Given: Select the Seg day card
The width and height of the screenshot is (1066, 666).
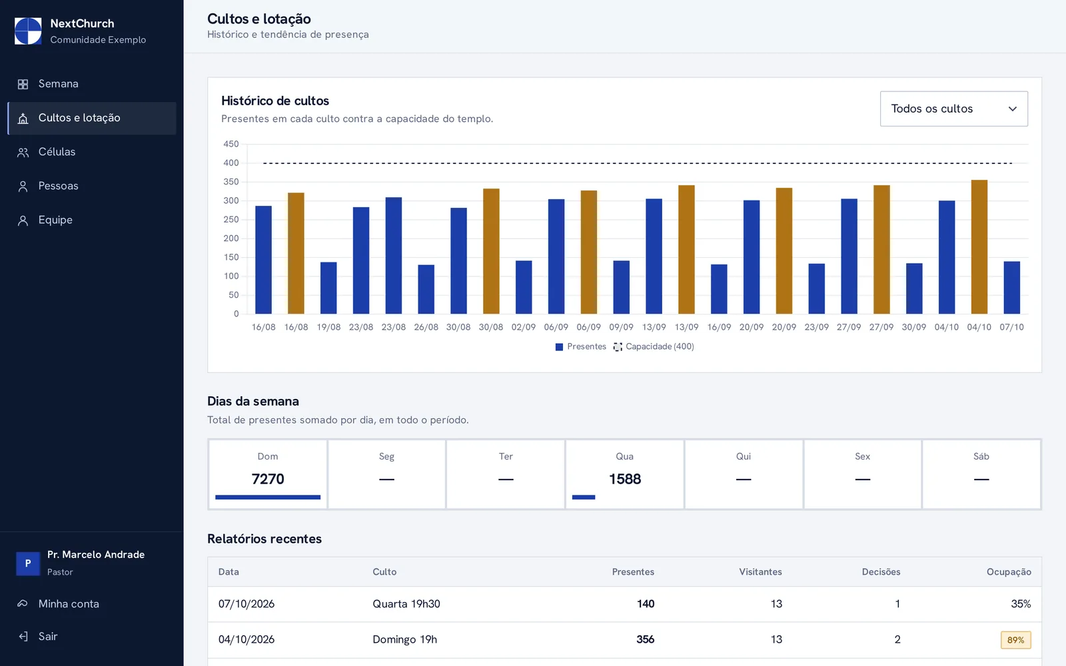Looking at the screenshot, I should tap(386, 474).
